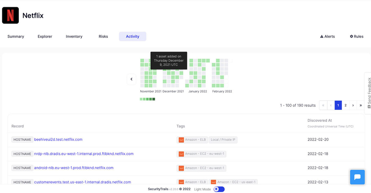This screenshot has width=371, height=193.
Task: Click the December 2021 calendar label
Action: tap(173, 91)
